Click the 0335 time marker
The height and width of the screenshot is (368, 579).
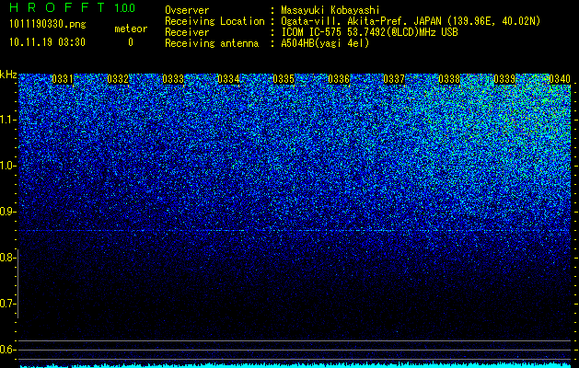tap(284, 79)
